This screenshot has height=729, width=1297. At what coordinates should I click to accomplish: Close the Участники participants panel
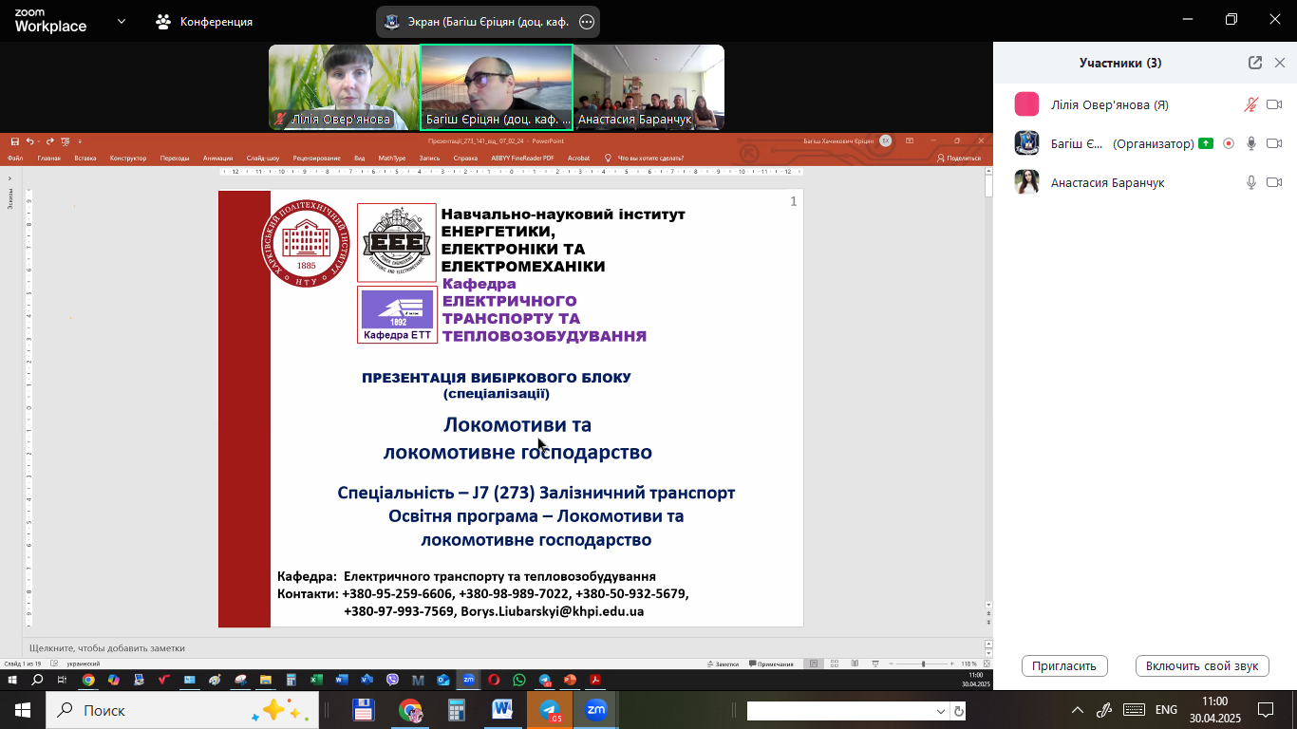1280,63
